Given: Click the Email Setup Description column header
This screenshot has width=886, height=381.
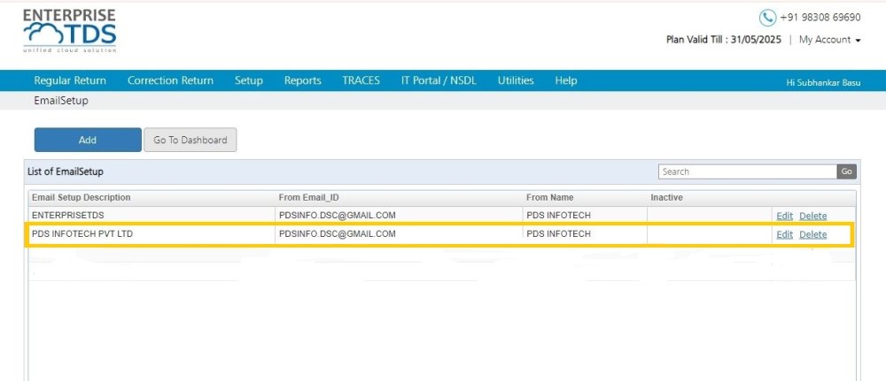Looking at the screenshot, I should (x=81, y=198).
